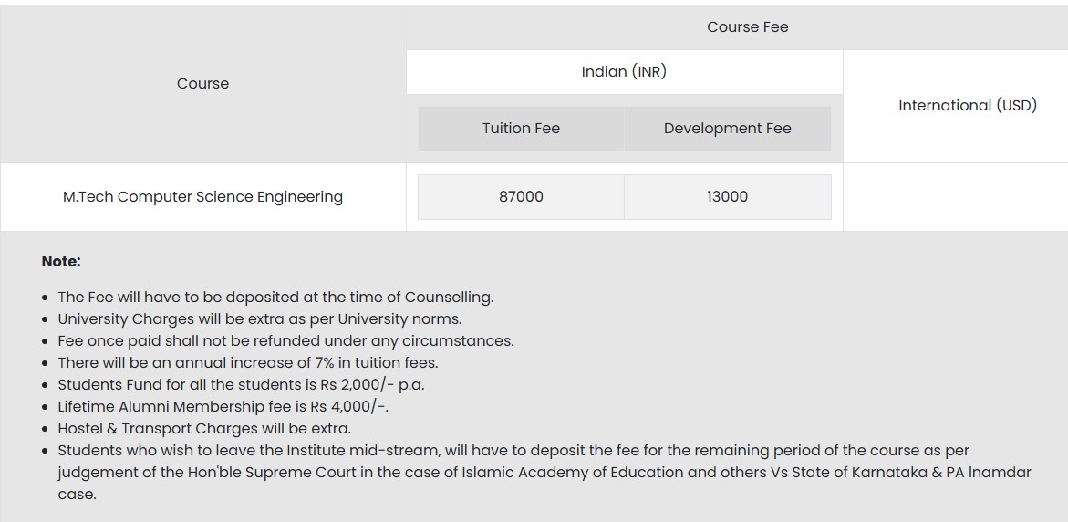Select the Lifetime Alumni Membership fee note
1068x522 pixels.
pos(229,407)
